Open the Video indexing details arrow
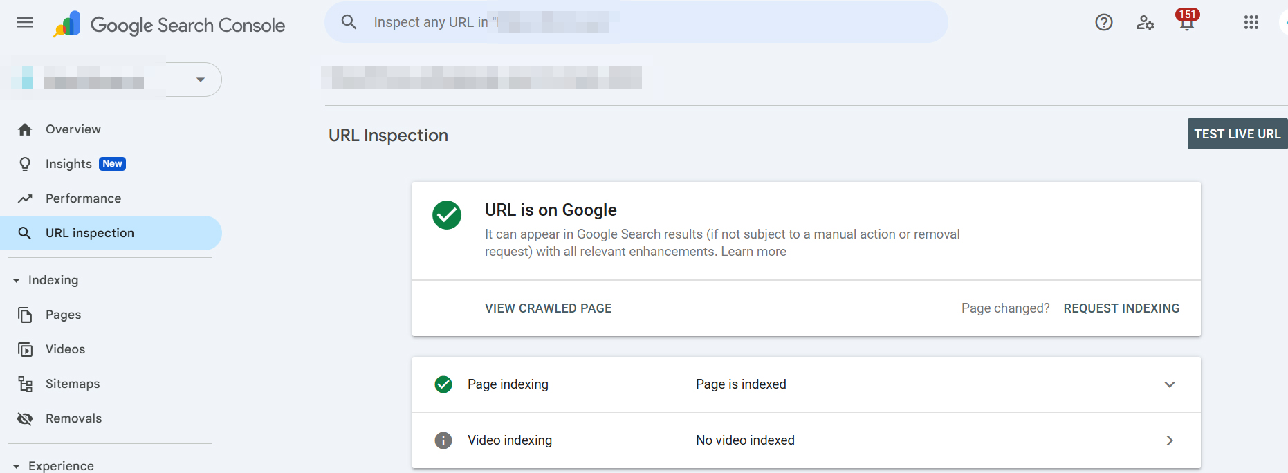The image size is (1288, 473). click(1169, 440)
